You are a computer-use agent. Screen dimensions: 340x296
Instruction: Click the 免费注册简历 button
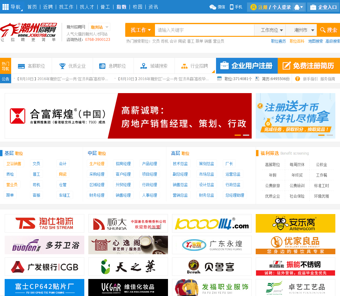(309, 66)
